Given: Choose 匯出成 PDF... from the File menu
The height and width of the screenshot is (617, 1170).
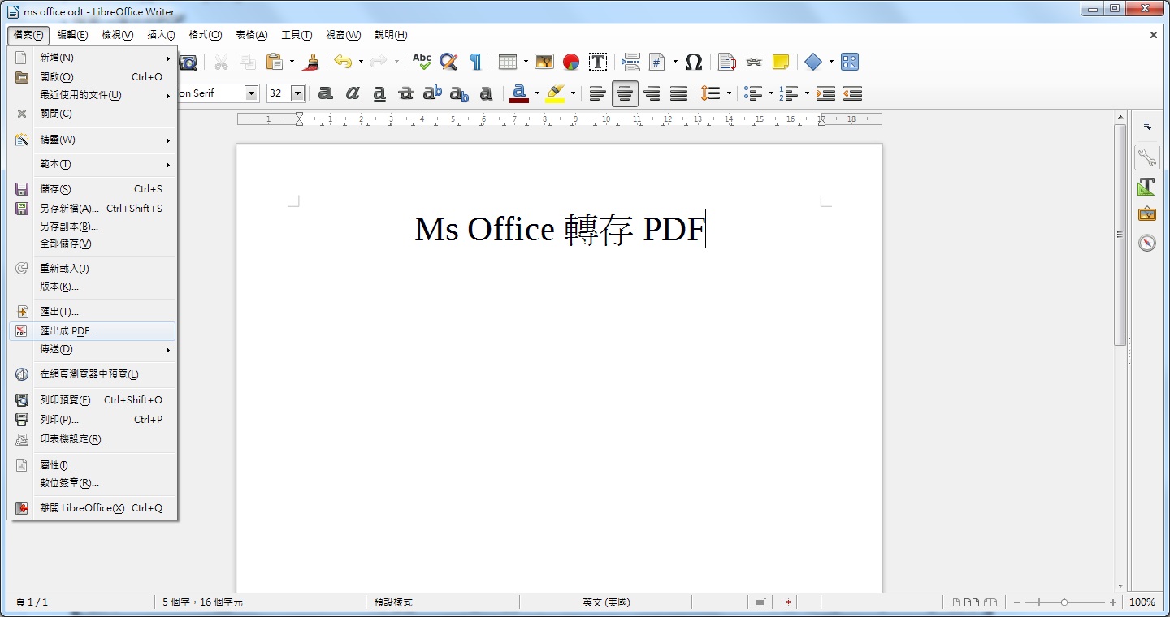Looking at the screenshot, I should click(68, 331).
